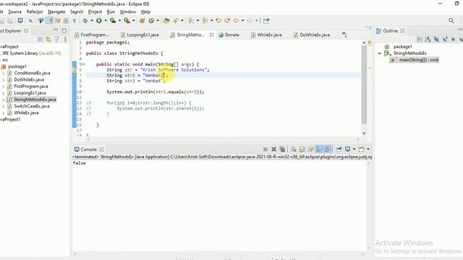
Task: Click the New Java Class icon
Action: click(151, 21)
